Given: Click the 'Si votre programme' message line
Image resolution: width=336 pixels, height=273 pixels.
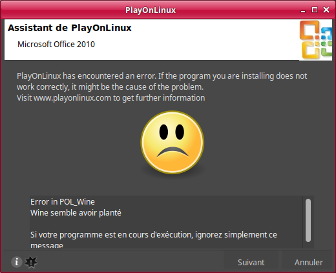Looking at the screenshot, I should pos(154,235).
